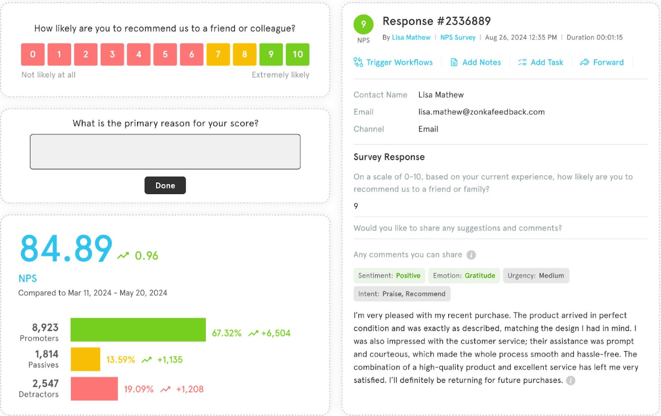The image size is (661, 416).
Task: Select rating 0 on the NPS scale
Action: [x=33, y=54]
